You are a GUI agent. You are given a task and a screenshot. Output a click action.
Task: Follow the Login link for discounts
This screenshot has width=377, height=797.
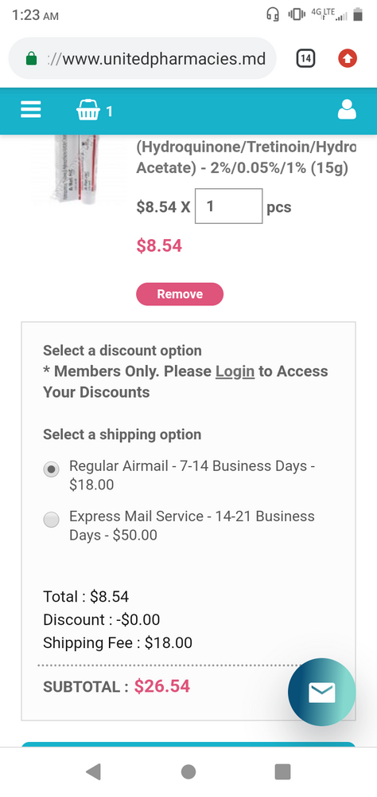pos(235,371)
